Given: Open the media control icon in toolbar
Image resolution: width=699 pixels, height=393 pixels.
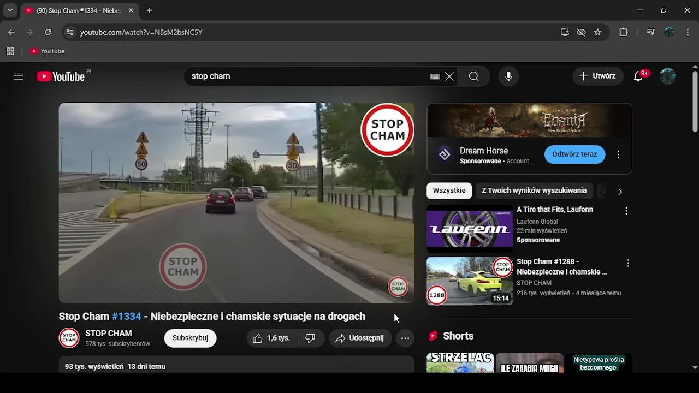Looking at the screenshot, I should point(650,32).
